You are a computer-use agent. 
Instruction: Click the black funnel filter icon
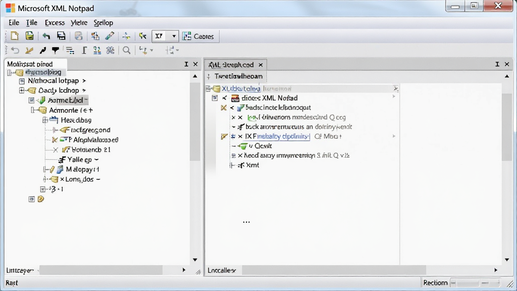click(56, 50)
